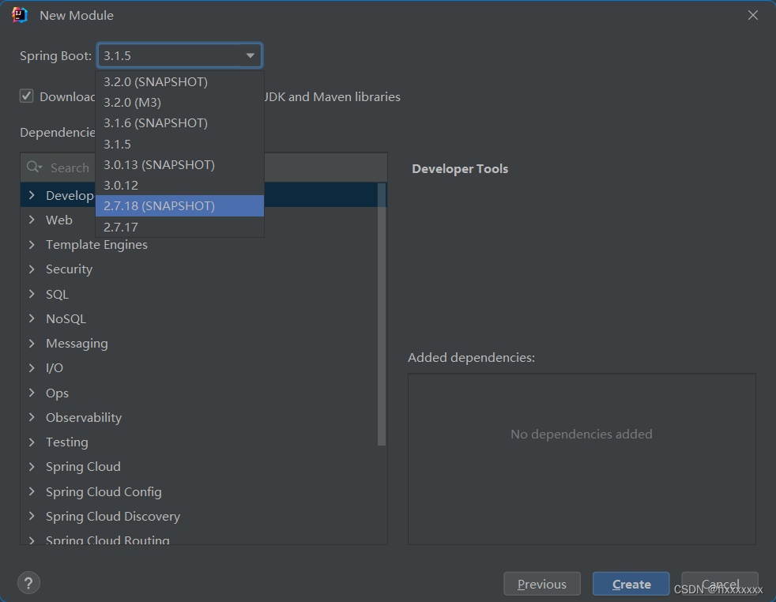Toggle the Download JDK and Maven libraries checkbox

point(27,96)
